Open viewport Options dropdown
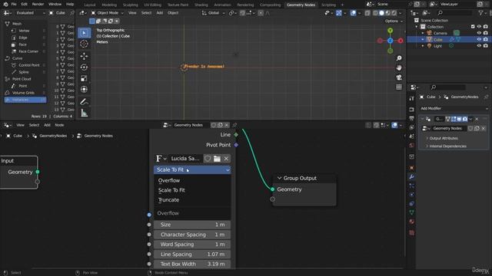The width and height of the screenshot is (492, 276). click(x=394, y=21)
